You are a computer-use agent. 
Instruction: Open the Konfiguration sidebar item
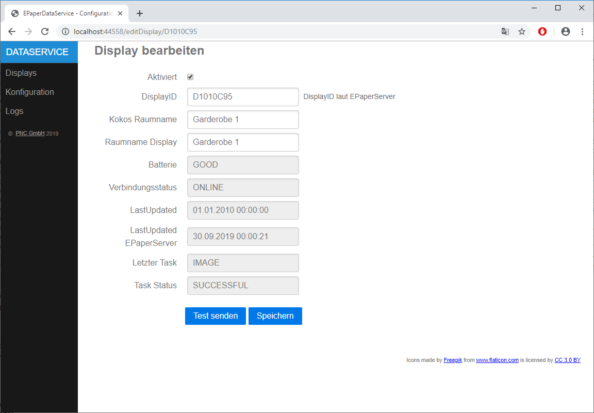[29, 92]
